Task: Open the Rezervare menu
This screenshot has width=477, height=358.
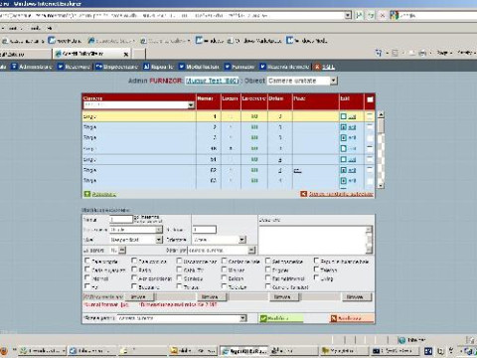Action: click(x=74, y=67)
